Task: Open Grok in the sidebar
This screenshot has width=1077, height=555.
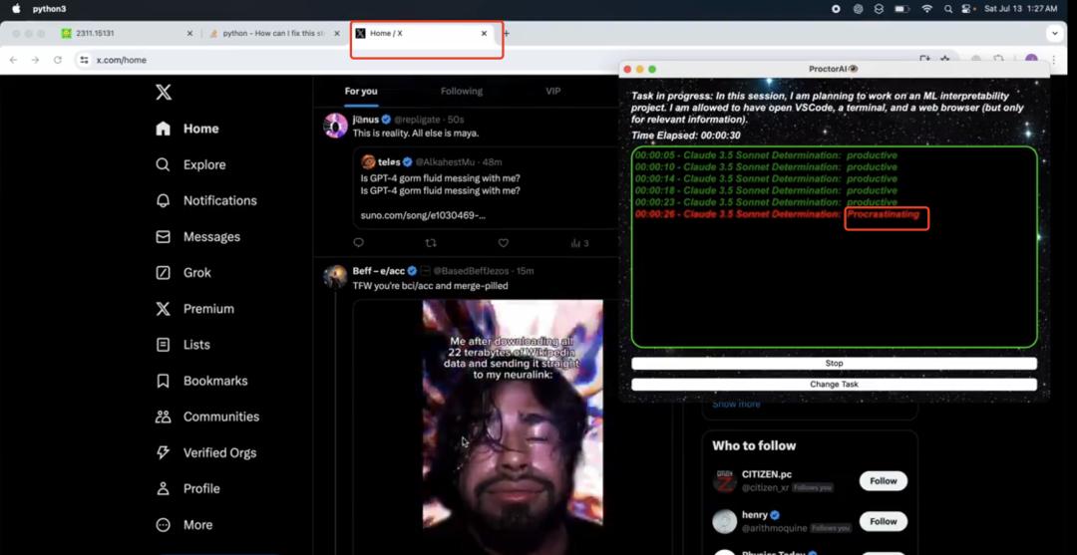Action: click(182, 273)
